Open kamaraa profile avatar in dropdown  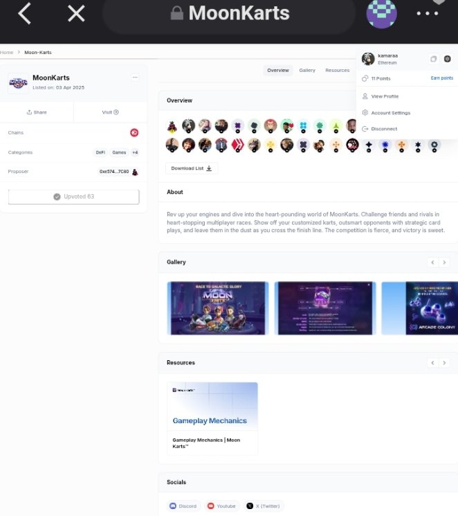pos(368,59)
